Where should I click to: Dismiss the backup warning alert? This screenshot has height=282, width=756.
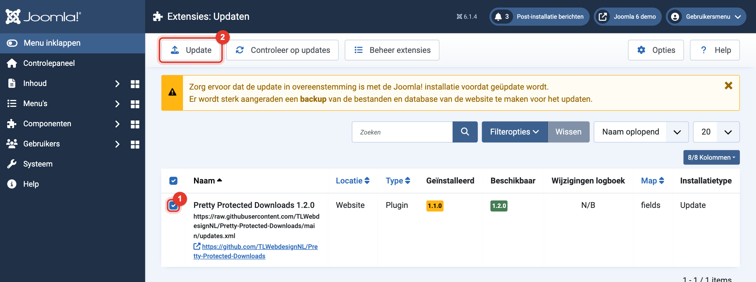click(x=728, y=86)
